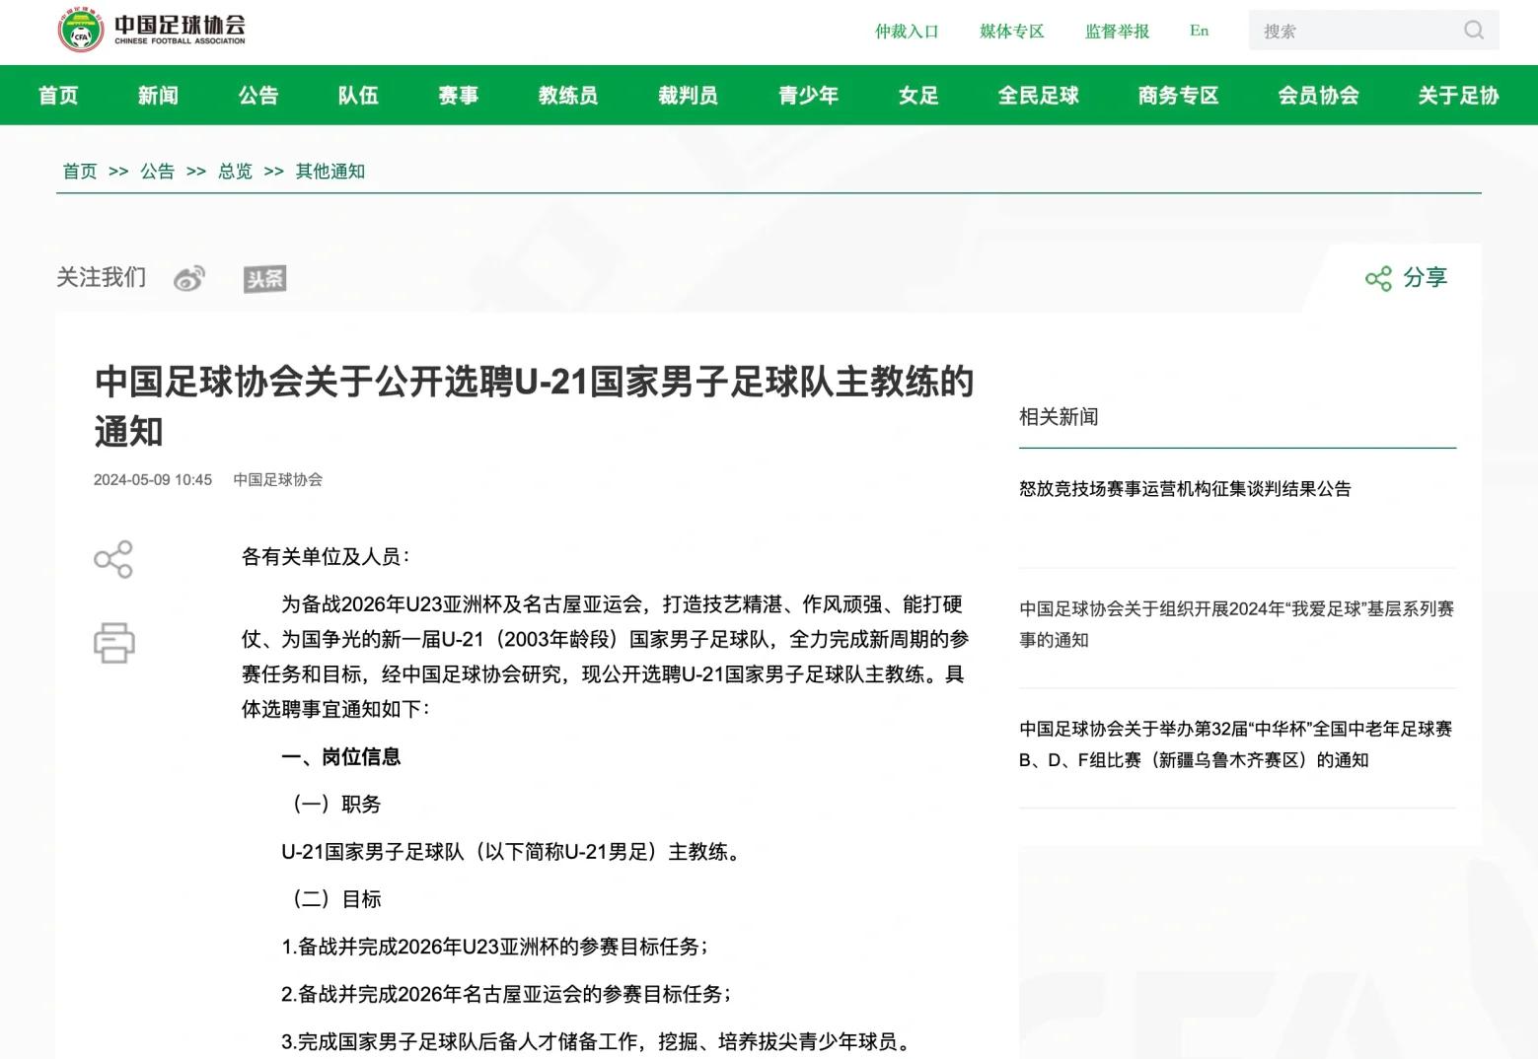Viewport: 1538px width, 1059px height.
Task: Open related news about 第32届“中华杯”全国中老年足球赛
Action: coord(1236,744)
